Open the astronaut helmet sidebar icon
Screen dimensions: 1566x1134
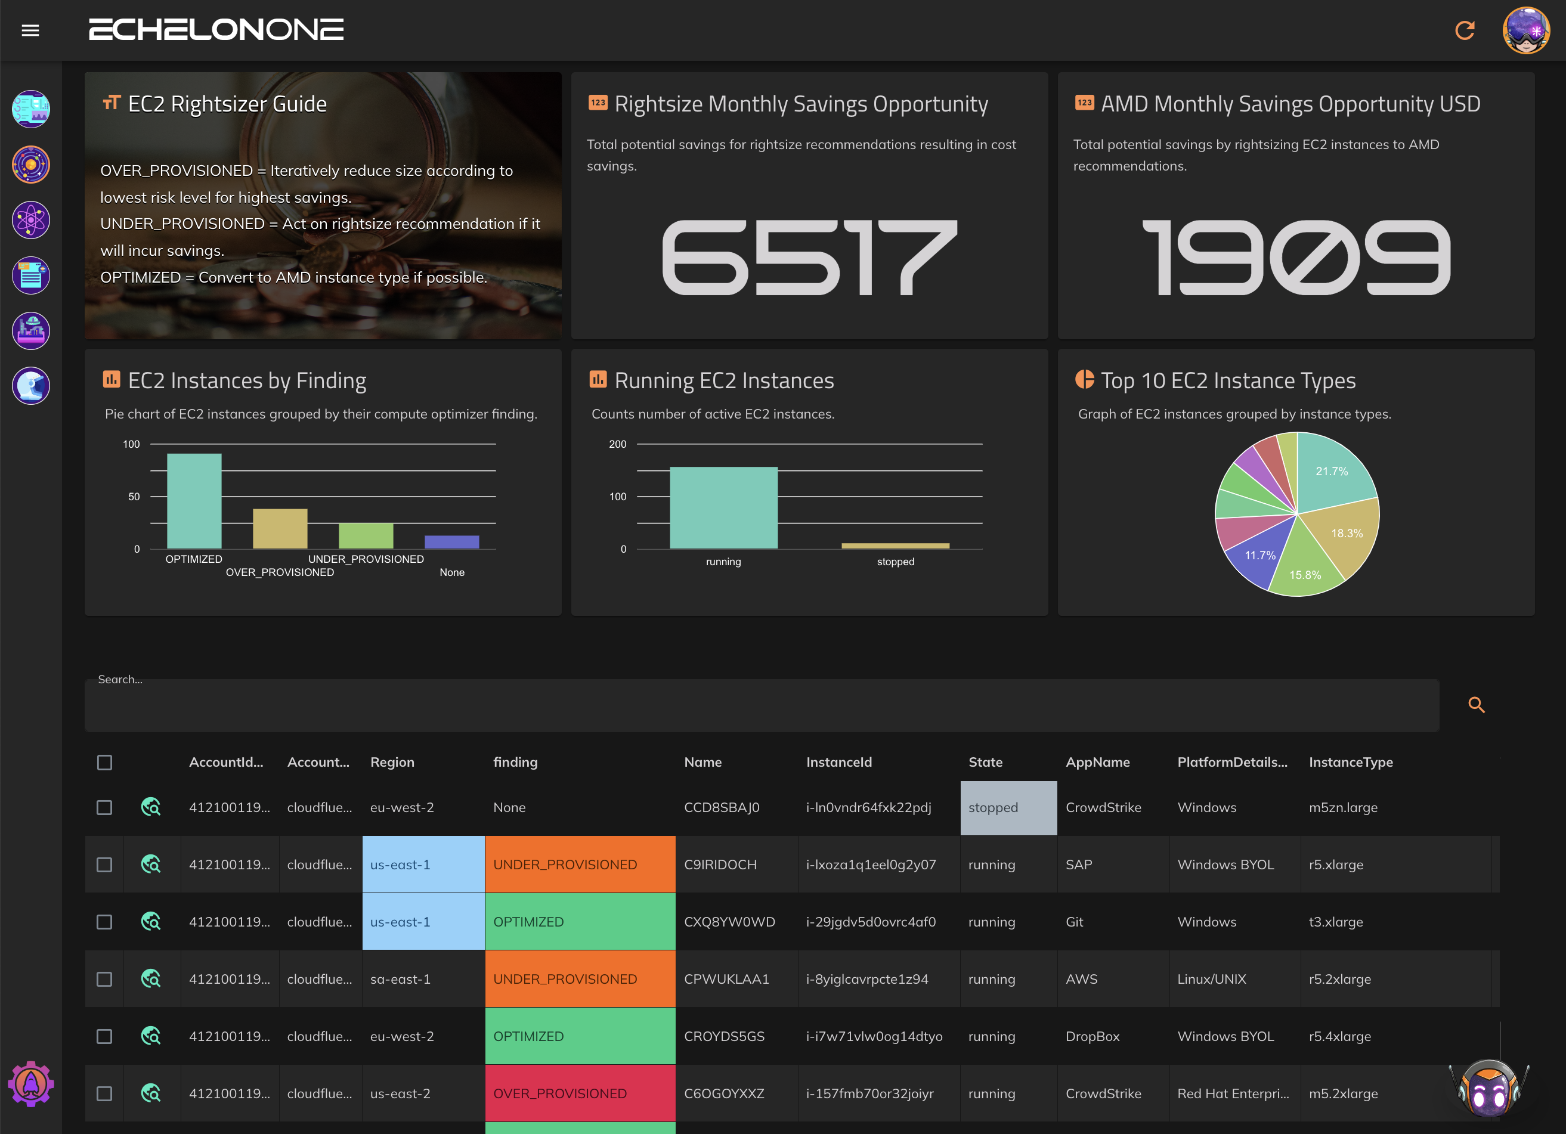click(31, 386)
